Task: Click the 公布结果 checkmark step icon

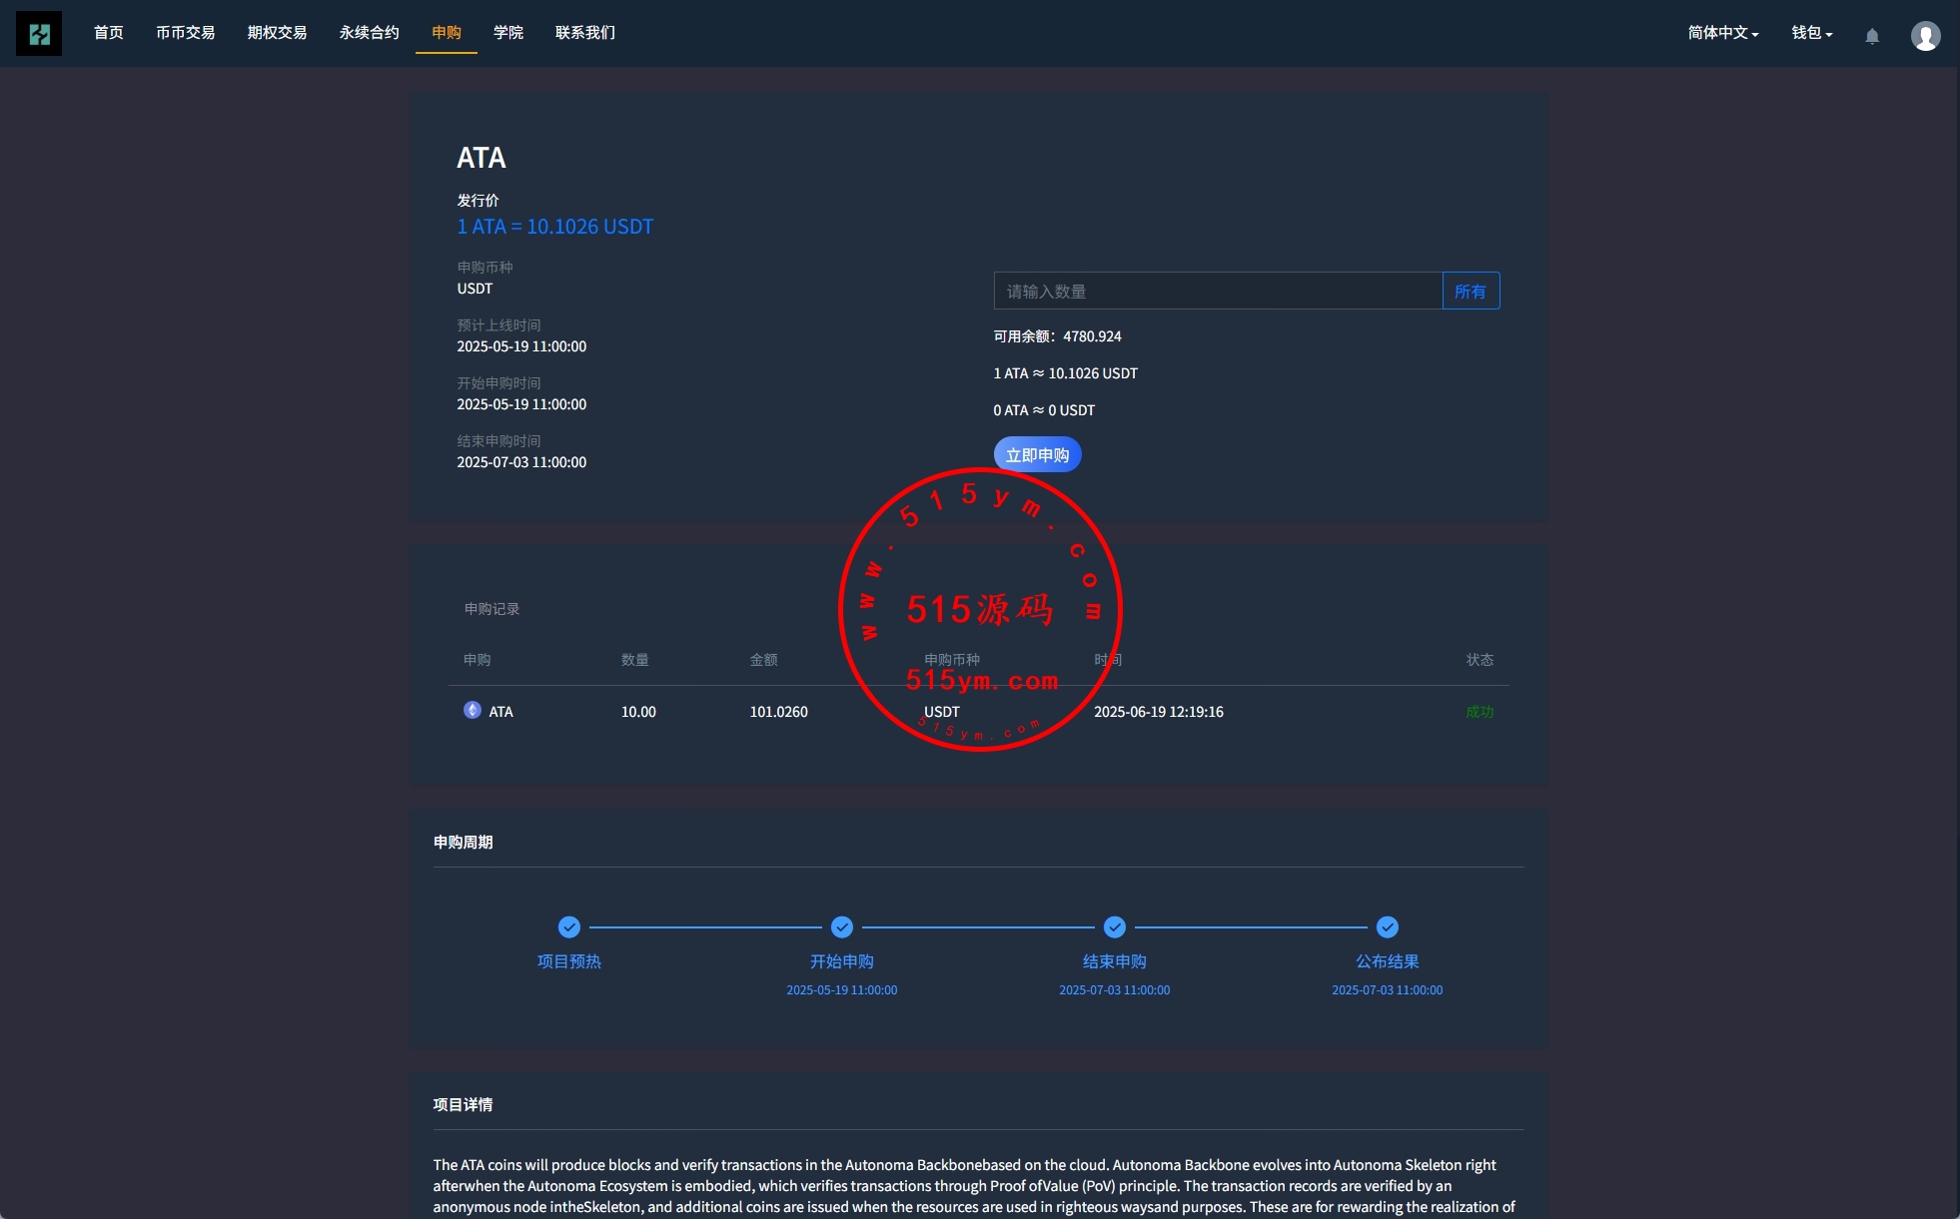Action: tap(1388, 927)
